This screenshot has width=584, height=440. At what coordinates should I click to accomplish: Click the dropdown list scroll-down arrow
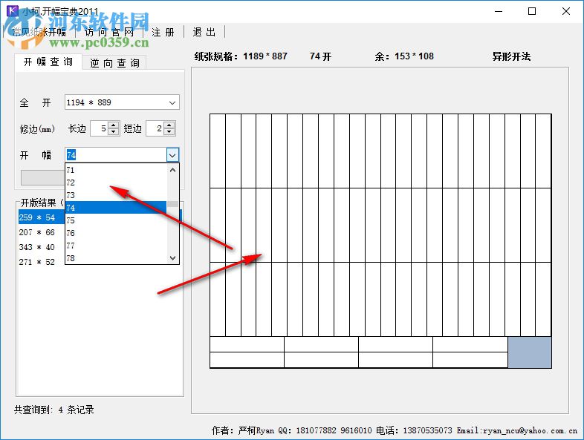click(173, 257)
